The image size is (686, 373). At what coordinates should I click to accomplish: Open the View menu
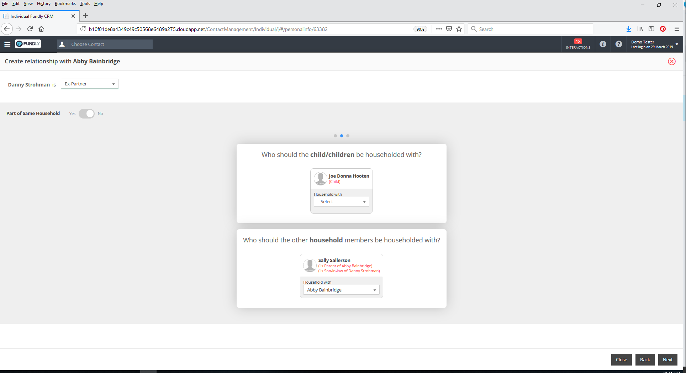[28, 4]
